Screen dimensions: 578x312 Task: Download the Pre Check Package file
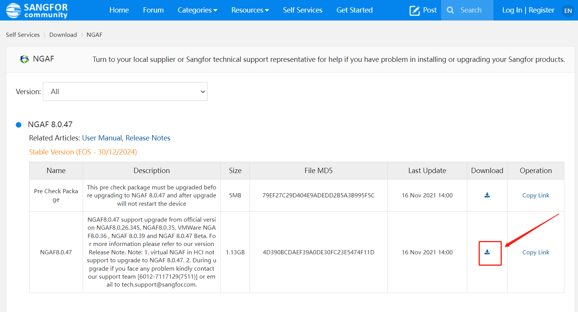pyautogui.click(x=487, y=195)
